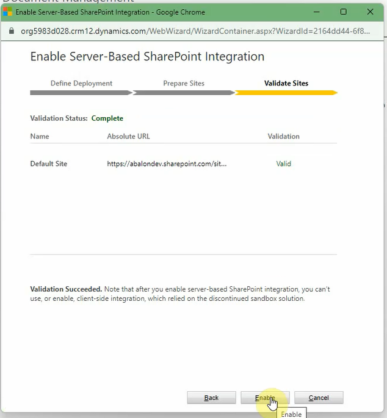Select the Validate Sites wizard step
The image size is (387, 418).
point(286,83)
